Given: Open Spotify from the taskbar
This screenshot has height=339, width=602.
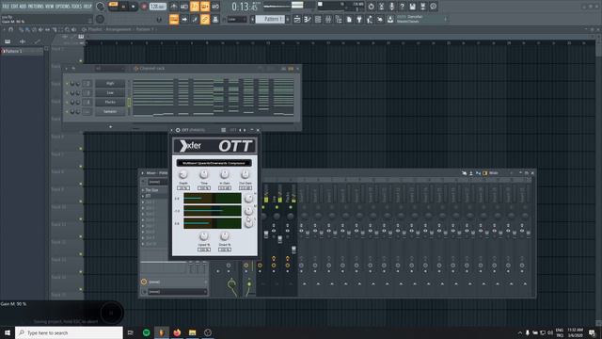Looking at the screenshot, I should [147, 332].
